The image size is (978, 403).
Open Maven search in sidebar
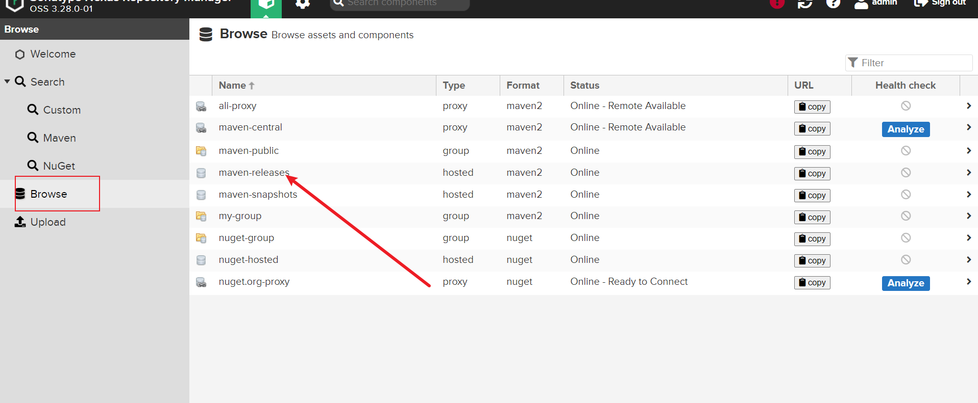point(59,138)
